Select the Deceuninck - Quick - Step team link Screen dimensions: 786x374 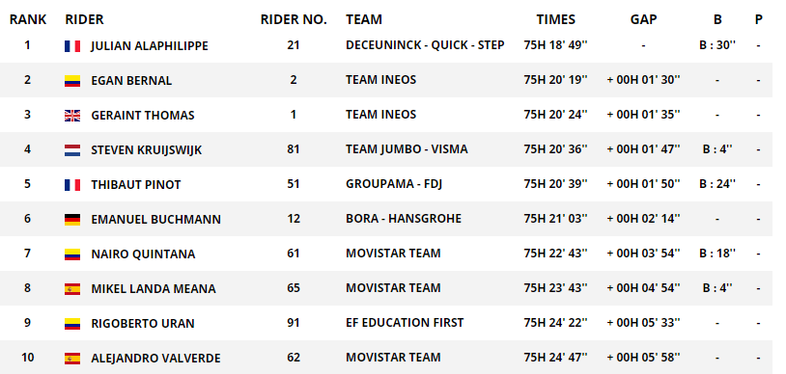pyautogui.click(x=425, y=45)
